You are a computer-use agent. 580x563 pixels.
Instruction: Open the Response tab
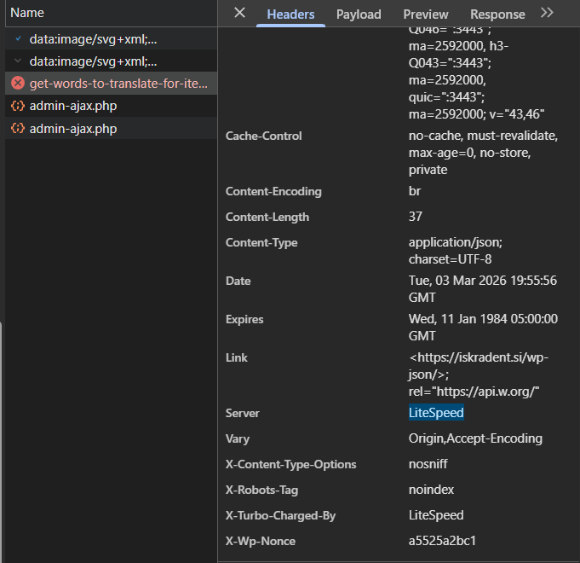coord(497,15)
